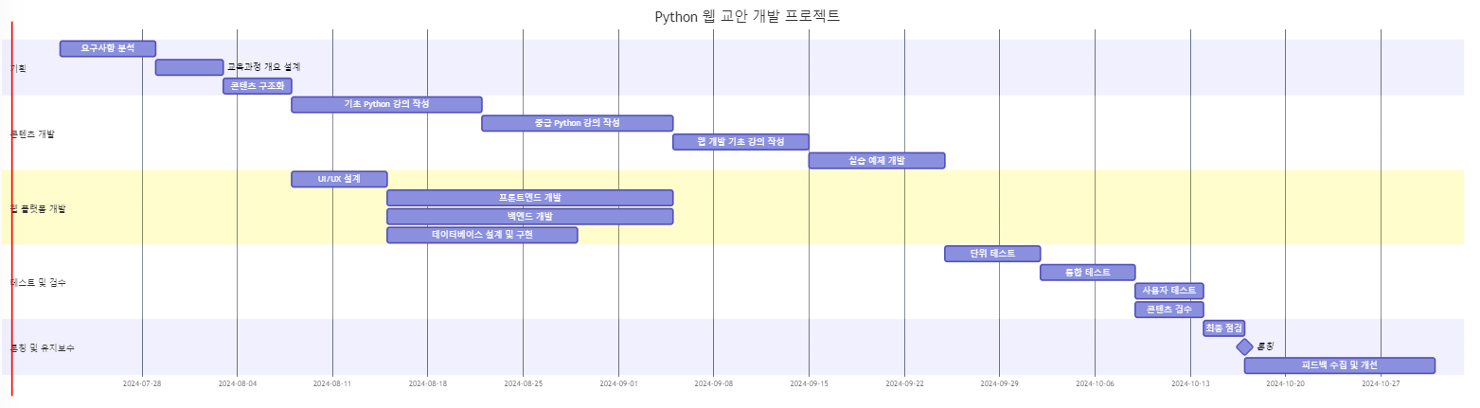Select the 피드백 수집 및 개선 bar
The width and height of the screenshot is (1480, 408).
click(1339, 365)
